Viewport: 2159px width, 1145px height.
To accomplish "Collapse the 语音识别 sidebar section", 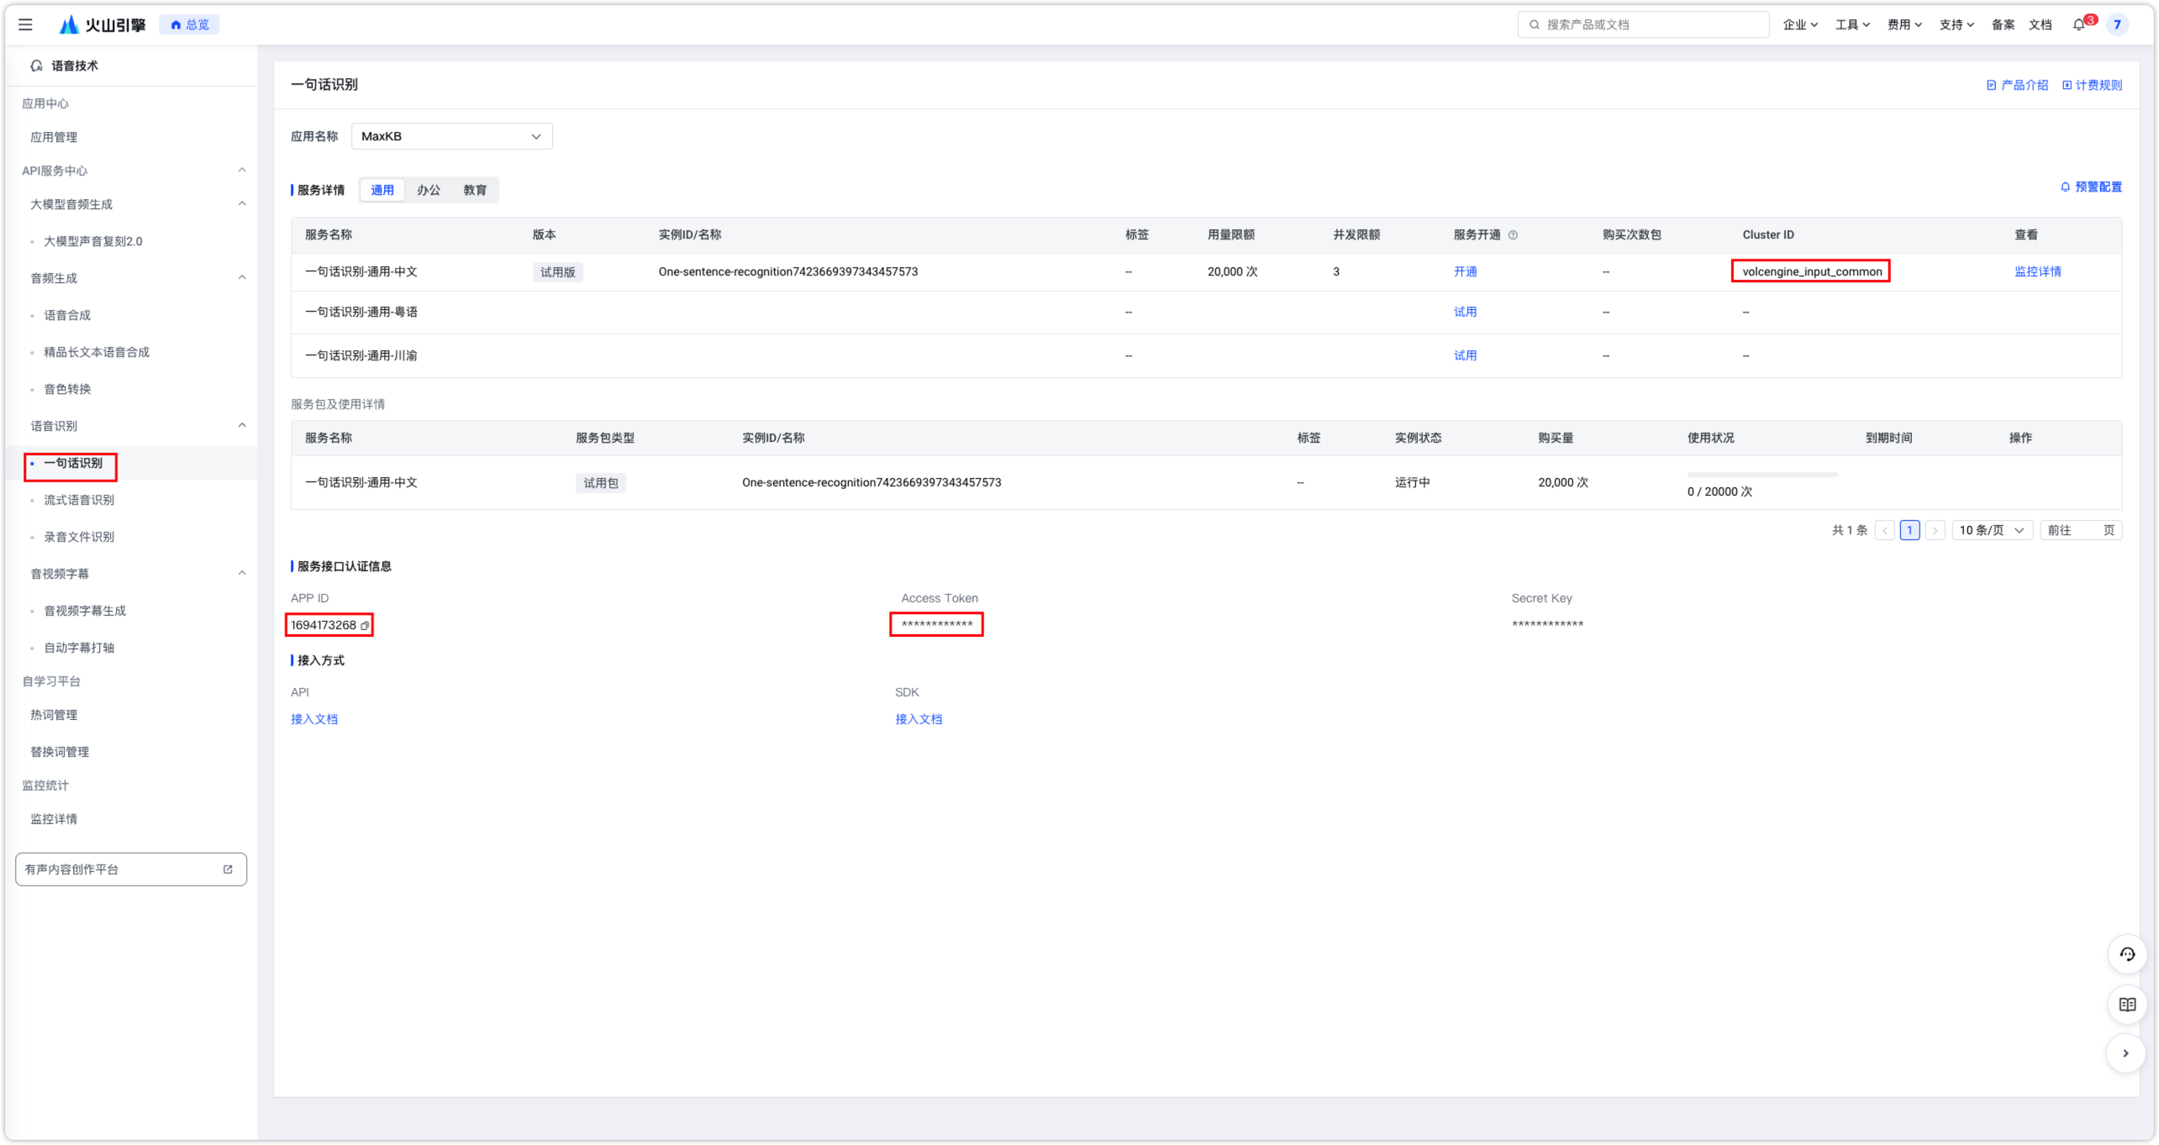I will 243,425.
